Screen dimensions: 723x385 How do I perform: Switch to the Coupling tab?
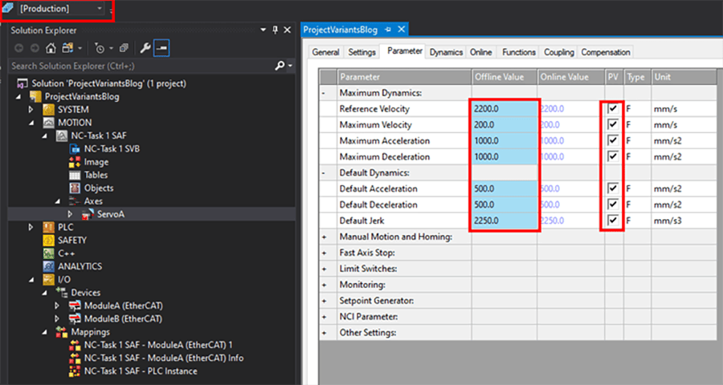(559, 52)
